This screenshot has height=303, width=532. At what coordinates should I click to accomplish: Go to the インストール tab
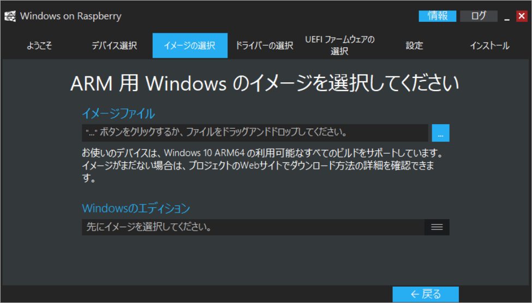click(x=489, y=45)
